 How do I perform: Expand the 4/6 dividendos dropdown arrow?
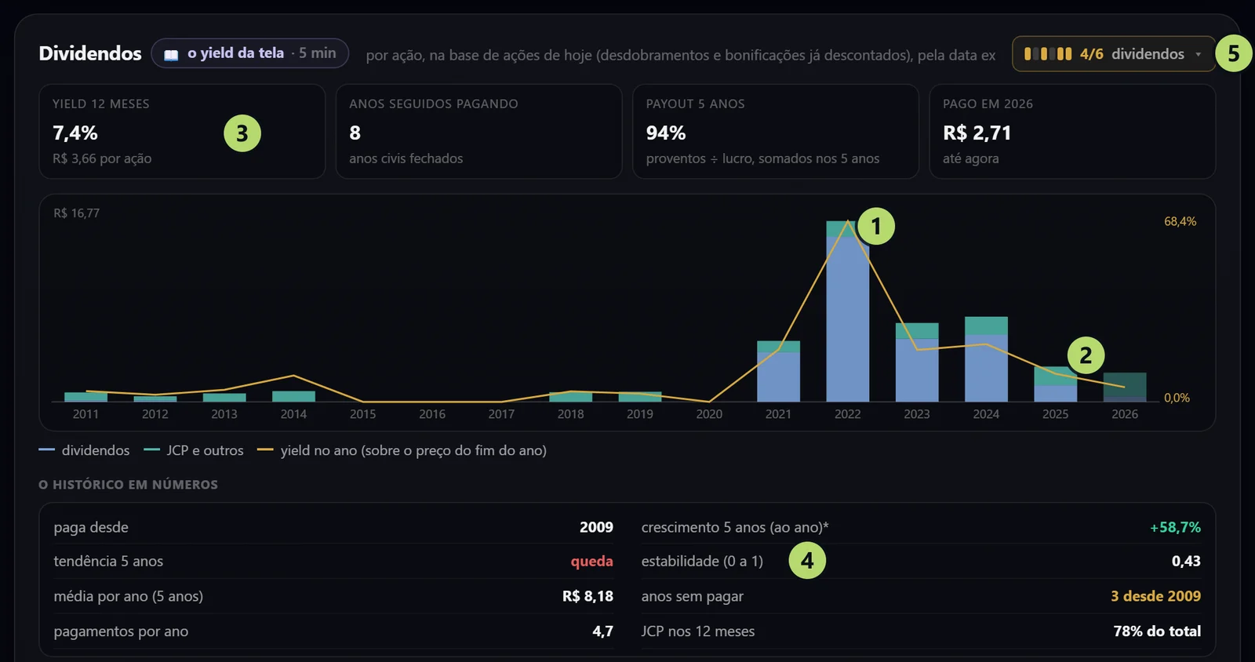coord(1198,54)
